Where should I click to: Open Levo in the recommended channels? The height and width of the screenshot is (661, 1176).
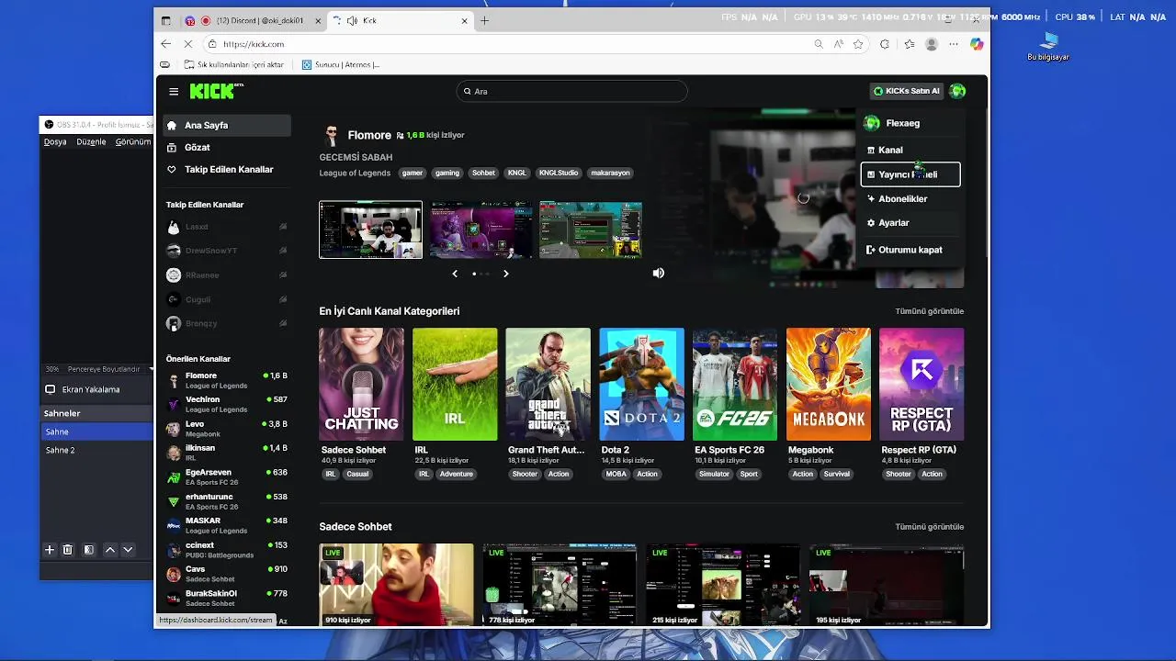pyautogui.click(x=227, y=429)
